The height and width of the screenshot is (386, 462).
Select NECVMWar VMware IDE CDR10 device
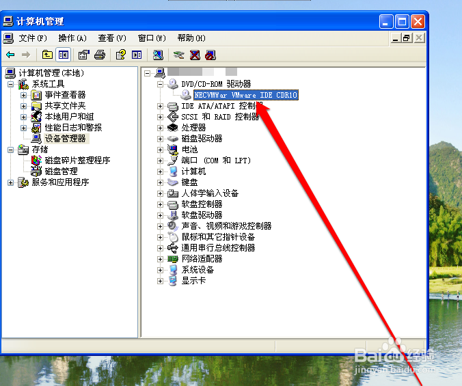[246, 95]
